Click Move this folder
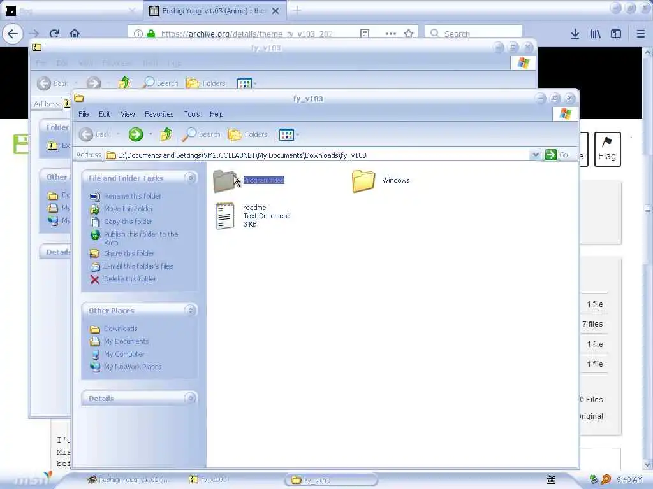 128,209
